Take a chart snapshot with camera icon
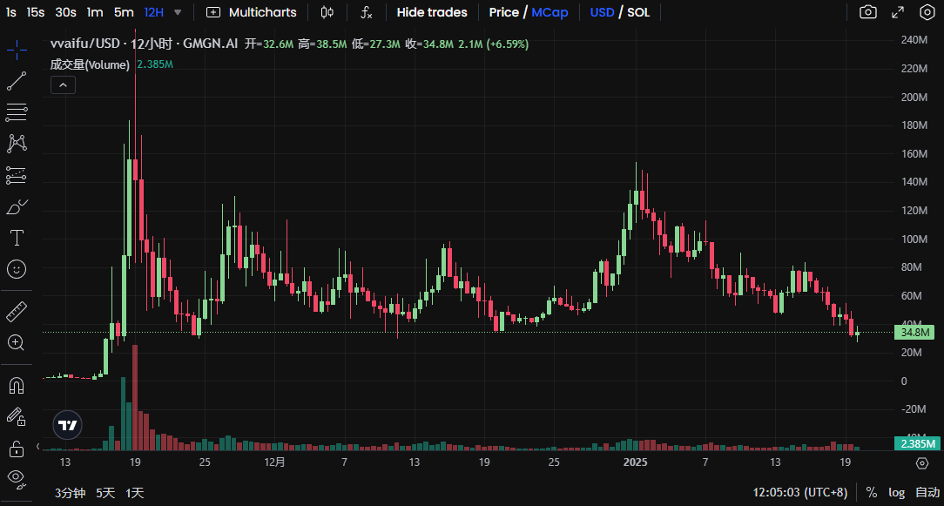Viewport: 944px width, 506px height. [867, 12]
